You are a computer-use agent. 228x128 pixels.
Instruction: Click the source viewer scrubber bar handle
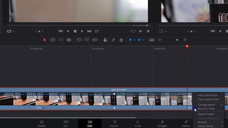click(x=147, y=26)
